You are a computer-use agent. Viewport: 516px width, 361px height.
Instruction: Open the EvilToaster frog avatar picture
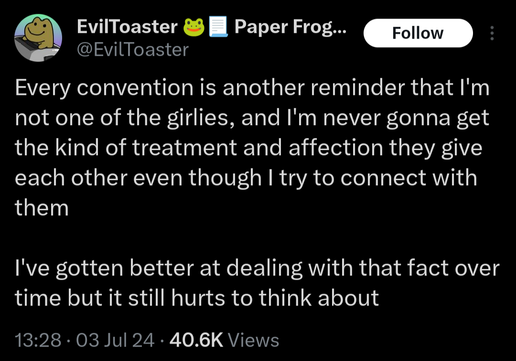coord(38,38)
